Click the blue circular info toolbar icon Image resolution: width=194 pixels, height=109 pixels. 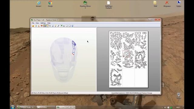(x=72, y=26)
